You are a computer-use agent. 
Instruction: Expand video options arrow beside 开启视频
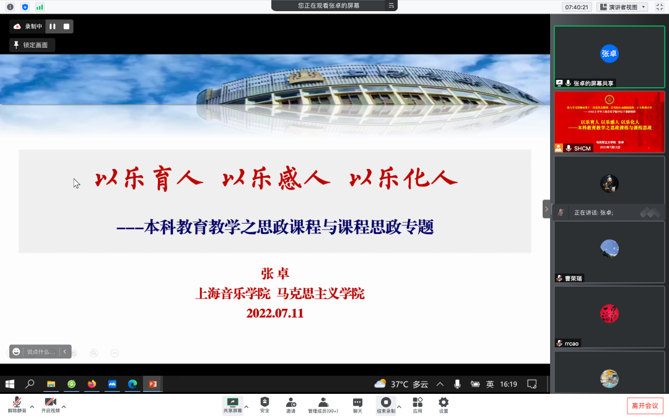coord(64,407)
